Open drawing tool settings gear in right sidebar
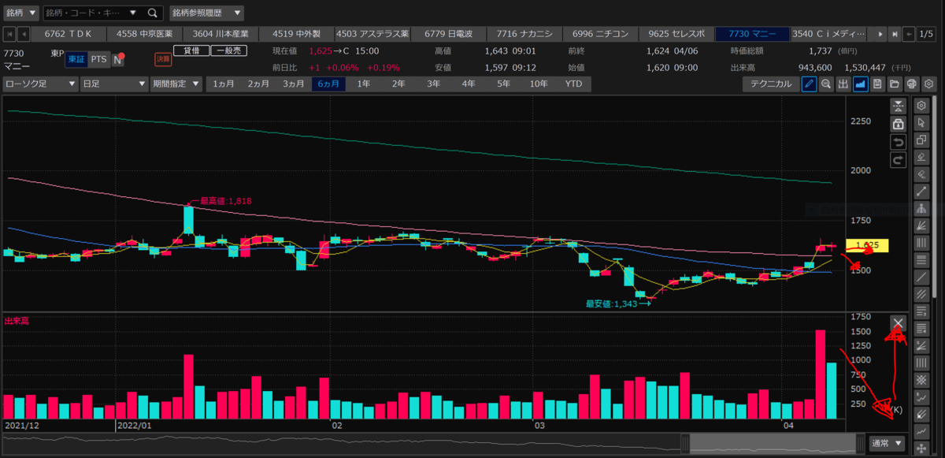The image size is (945, 458). point(921,106)
